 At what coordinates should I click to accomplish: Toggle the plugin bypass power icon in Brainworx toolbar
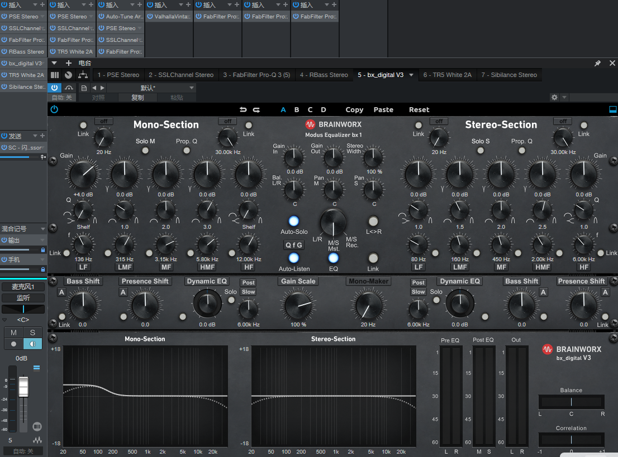click(x=54, y=109)
